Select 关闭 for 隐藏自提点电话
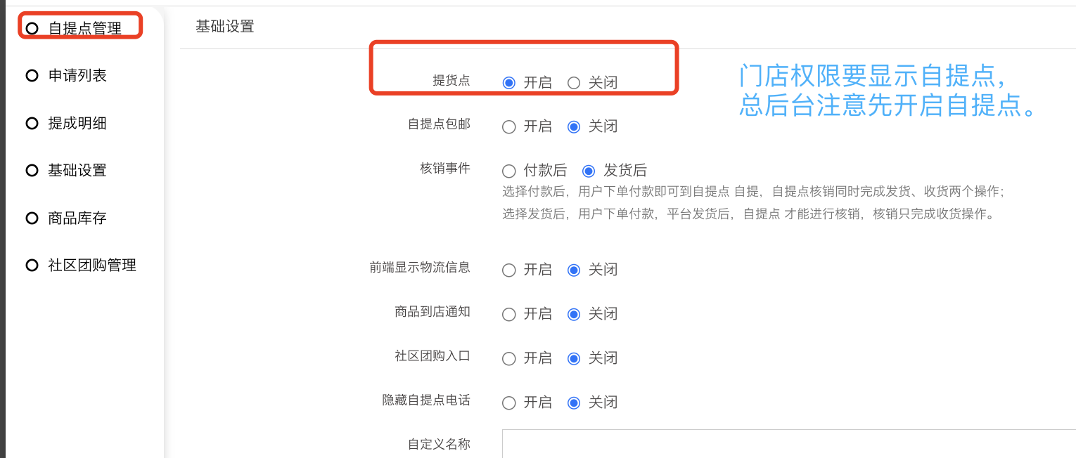Image resolution: width=1076 pixels, height=458 pixels. coord(574,403)
